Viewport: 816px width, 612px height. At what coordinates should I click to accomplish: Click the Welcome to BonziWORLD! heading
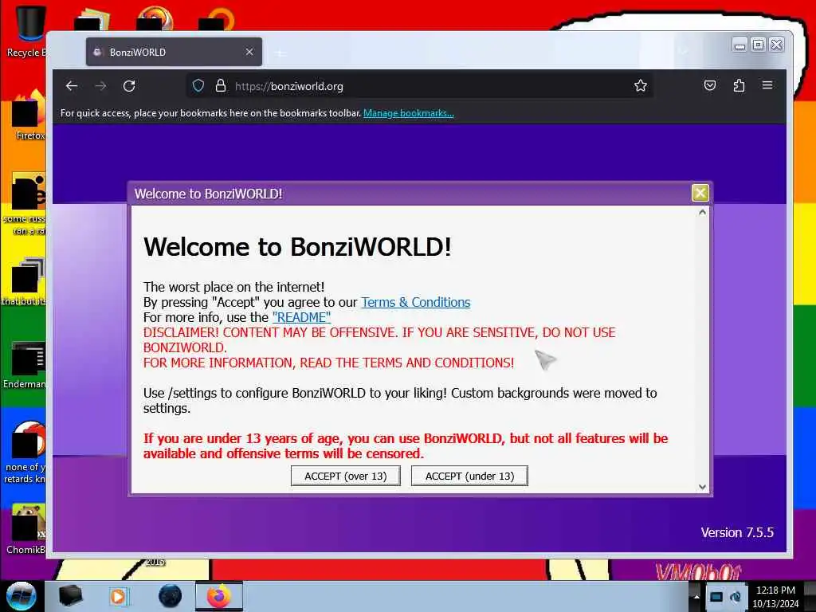297,247
